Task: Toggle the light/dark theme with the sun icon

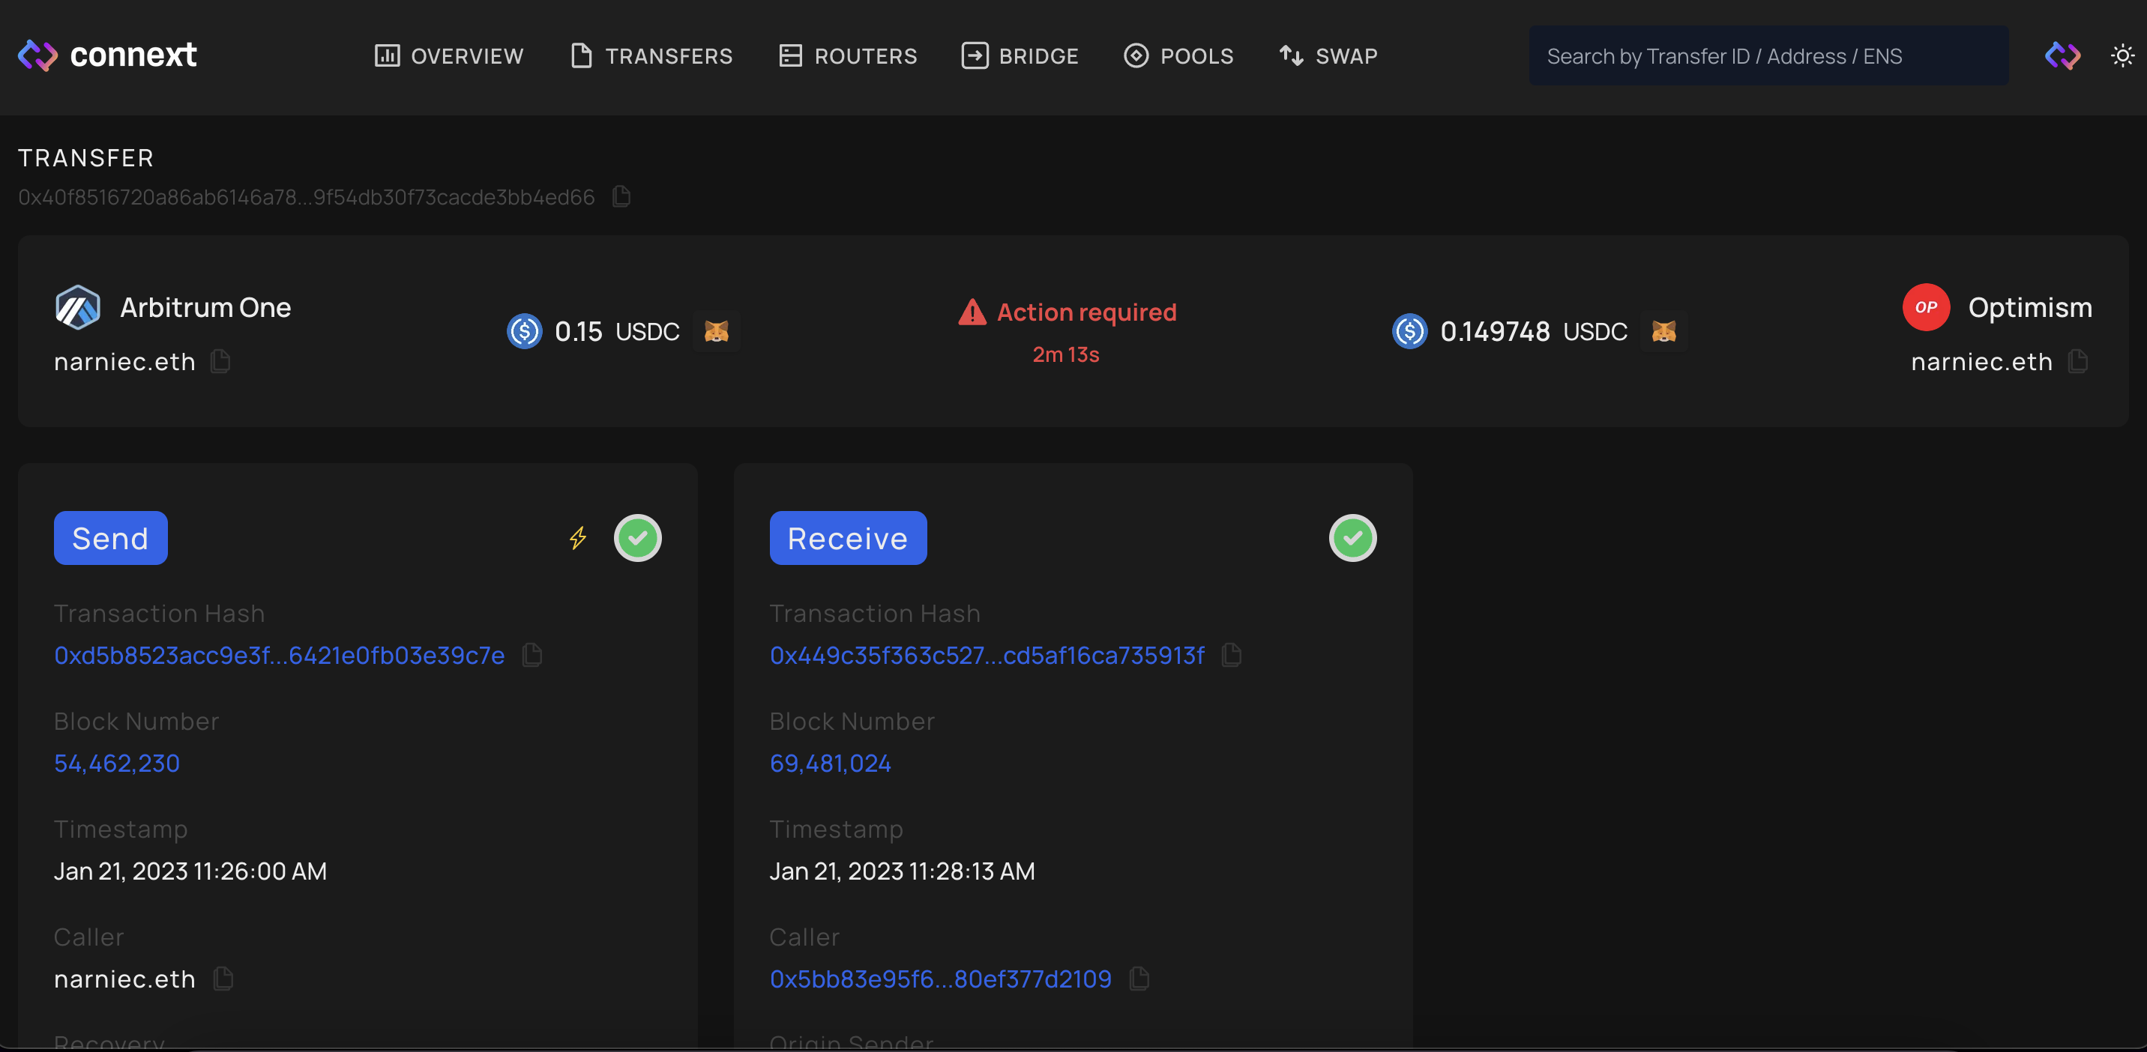Action: coord(2122,55)
